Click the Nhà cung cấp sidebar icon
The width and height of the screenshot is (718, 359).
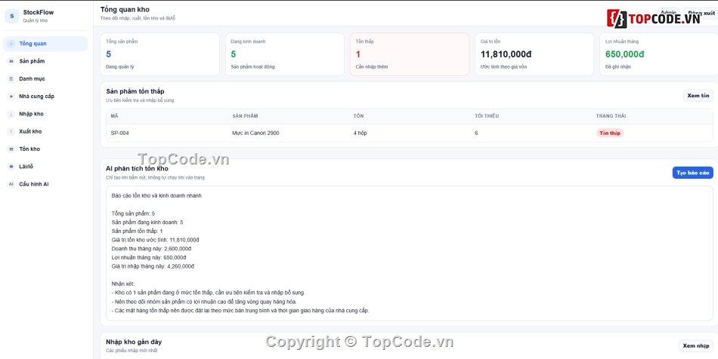(x=11, y=97)
